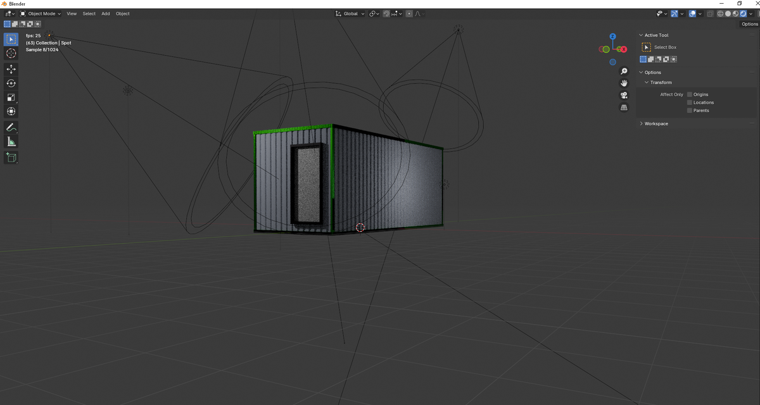
Task: Open the snapping options dropdown
Action: pos(397,13)
